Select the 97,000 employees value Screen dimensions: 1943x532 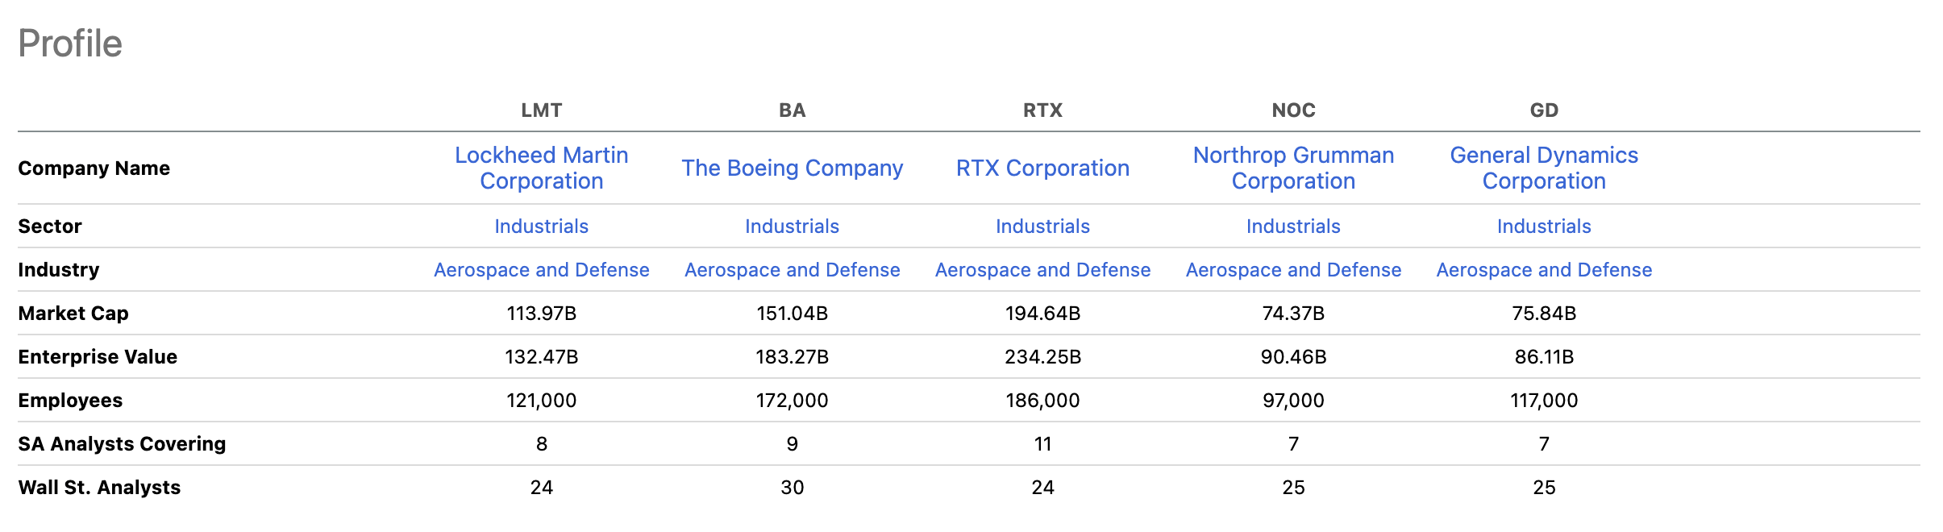click(1294, 401)
